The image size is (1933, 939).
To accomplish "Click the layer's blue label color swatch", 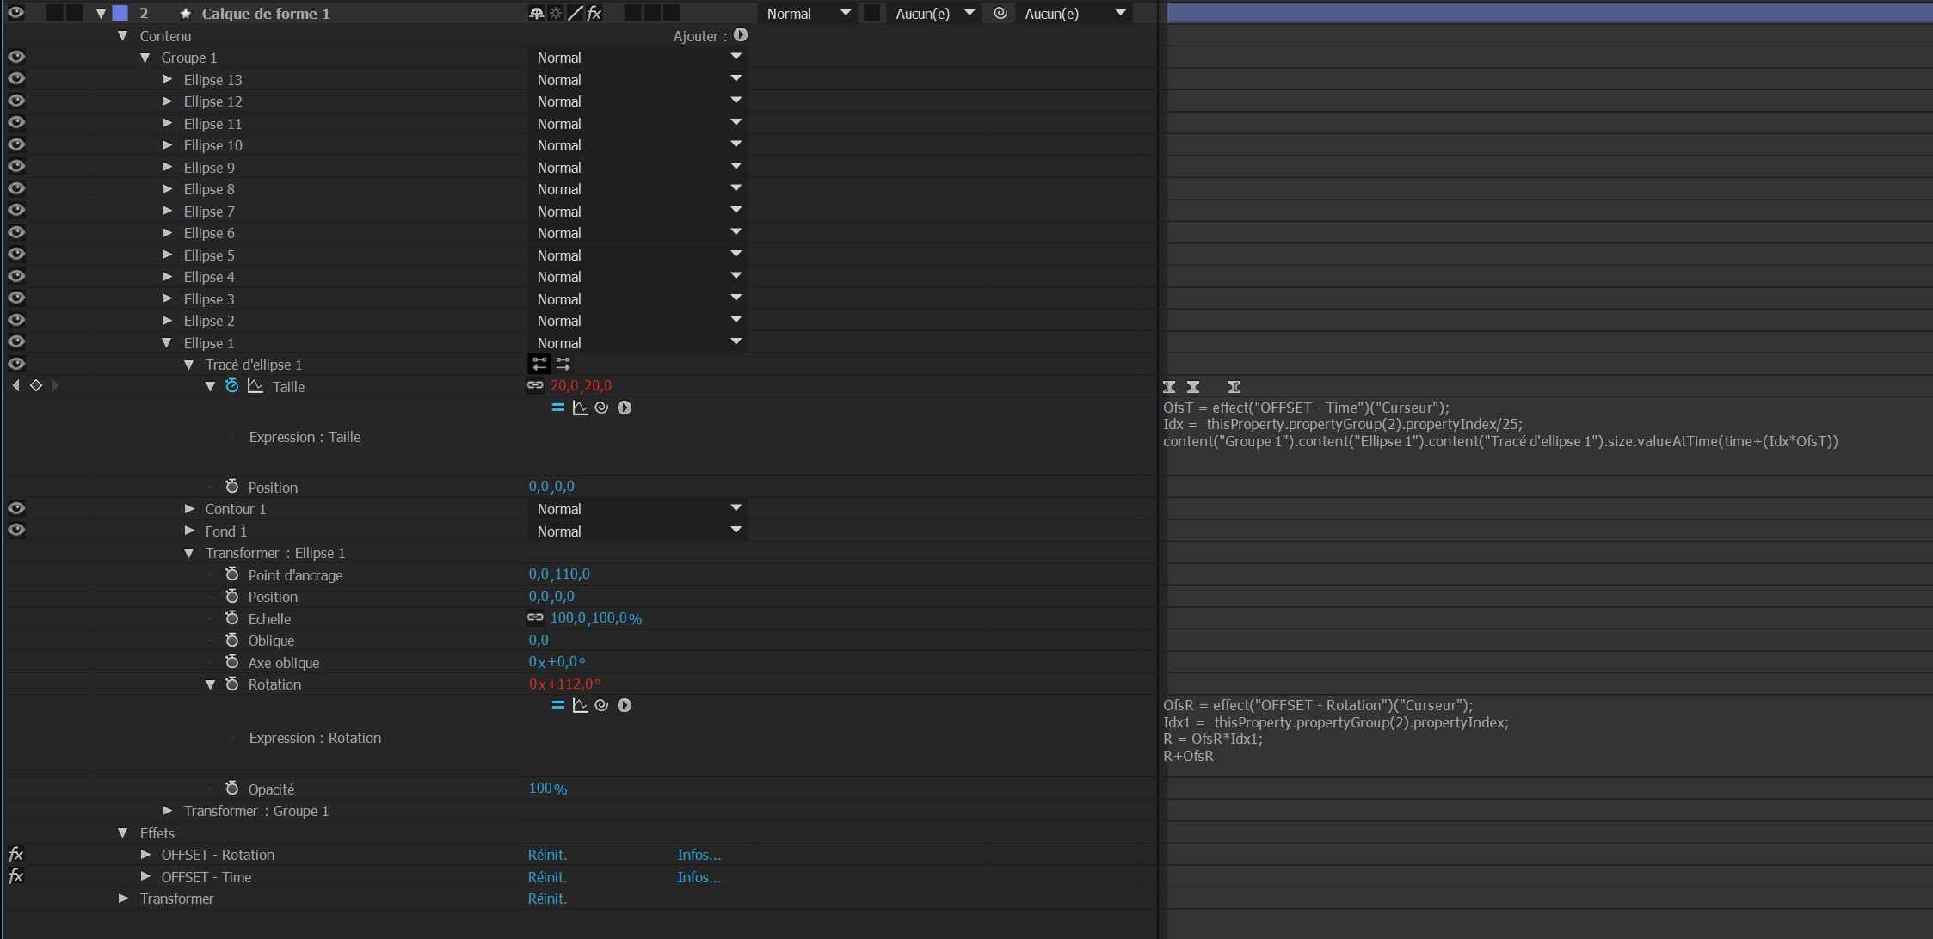I will 120,13.
